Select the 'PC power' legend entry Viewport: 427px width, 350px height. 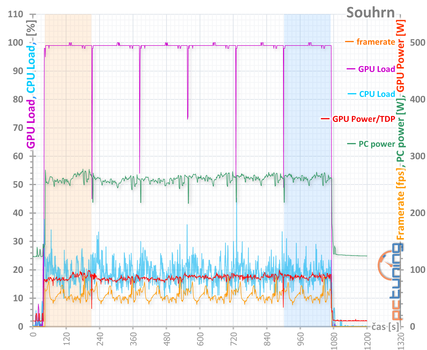point(371,144)
